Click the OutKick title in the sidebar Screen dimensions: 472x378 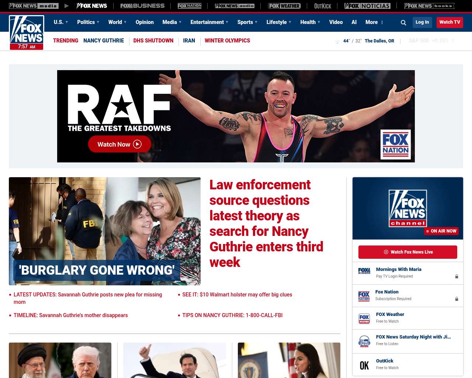pyautogui.click(x=385, y=361)
